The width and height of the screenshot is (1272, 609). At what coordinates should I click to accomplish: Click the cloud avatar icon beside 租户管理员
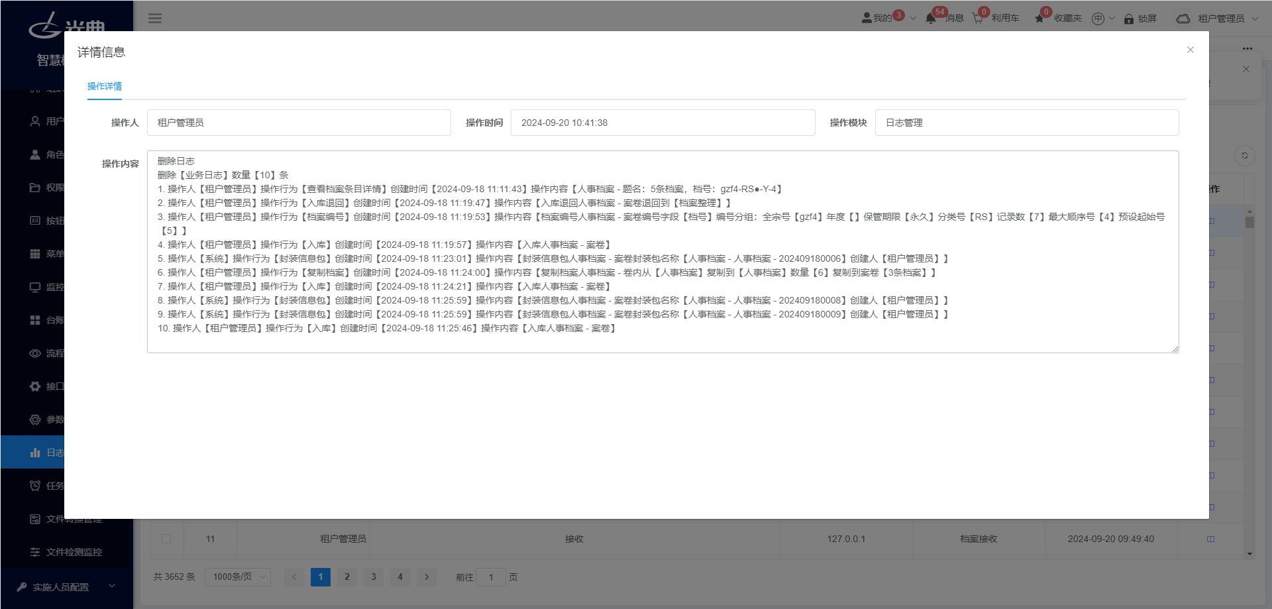[1183, 19]
